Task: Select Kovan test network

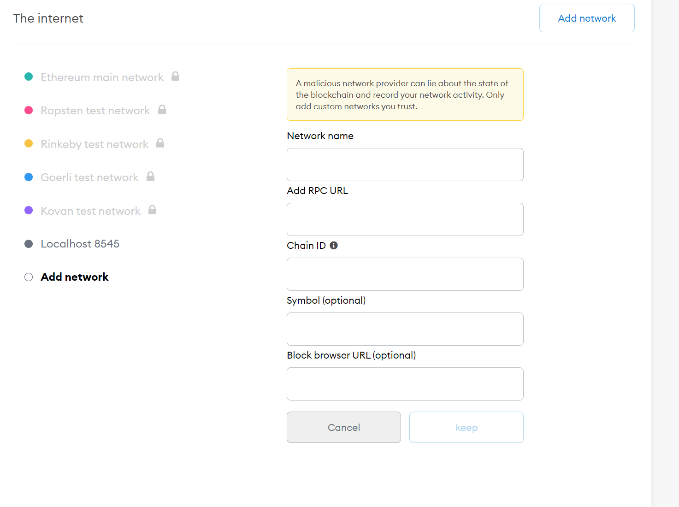Action: point(90,211)
